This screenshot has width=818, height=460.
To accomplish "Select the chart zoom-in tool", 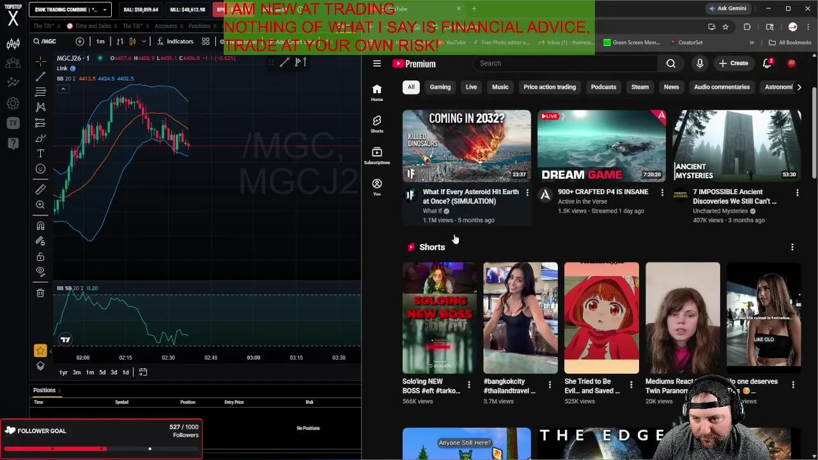I will pos(40,204).
